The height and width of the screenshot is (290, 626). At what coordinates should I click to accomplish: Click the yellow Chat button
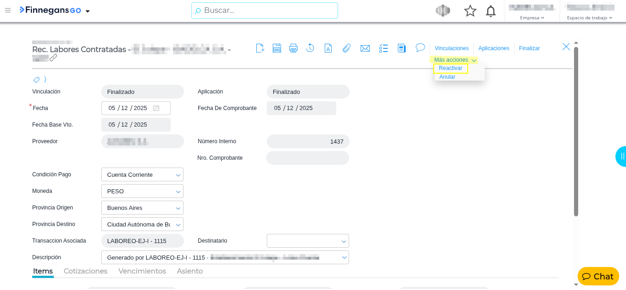point(598,276)
